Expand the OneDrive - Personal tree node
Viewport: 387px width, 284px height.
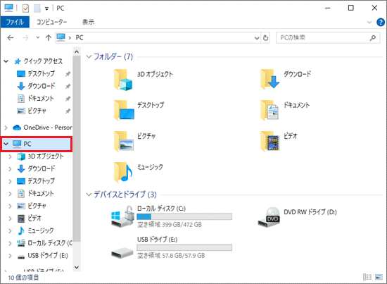point(6,128)
